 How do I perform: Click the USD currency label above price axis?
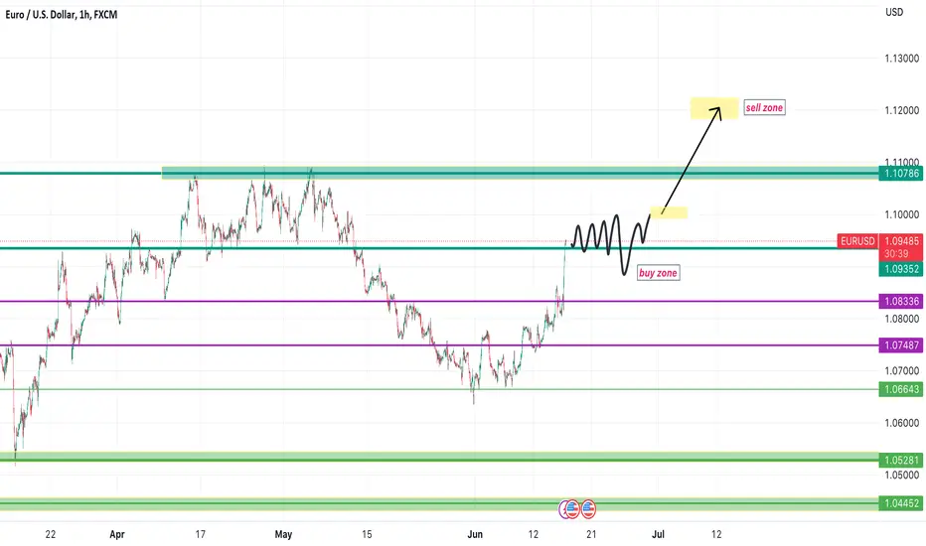tap(894, 12)
